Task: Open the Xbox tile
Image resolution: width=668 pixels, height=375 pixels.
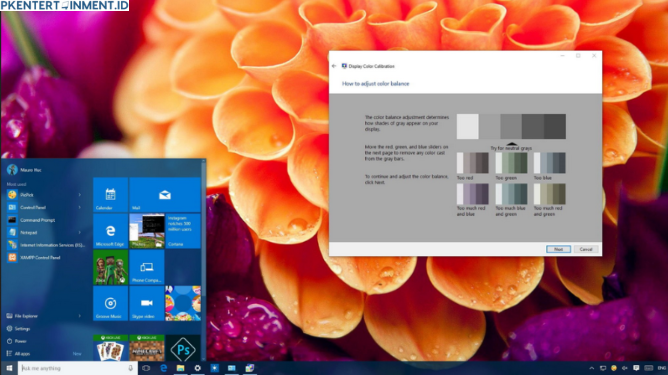Action: [x=110, y=267]
